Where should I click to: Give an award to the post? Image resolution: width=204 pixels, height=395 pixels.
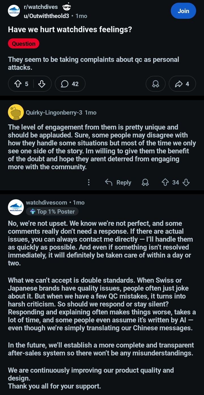coord(155,84)
